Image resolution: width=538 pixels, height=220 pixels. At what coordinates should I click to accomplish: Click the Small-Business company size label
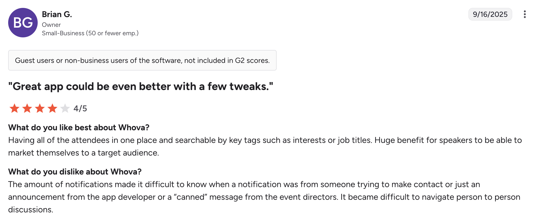point(90,33)
